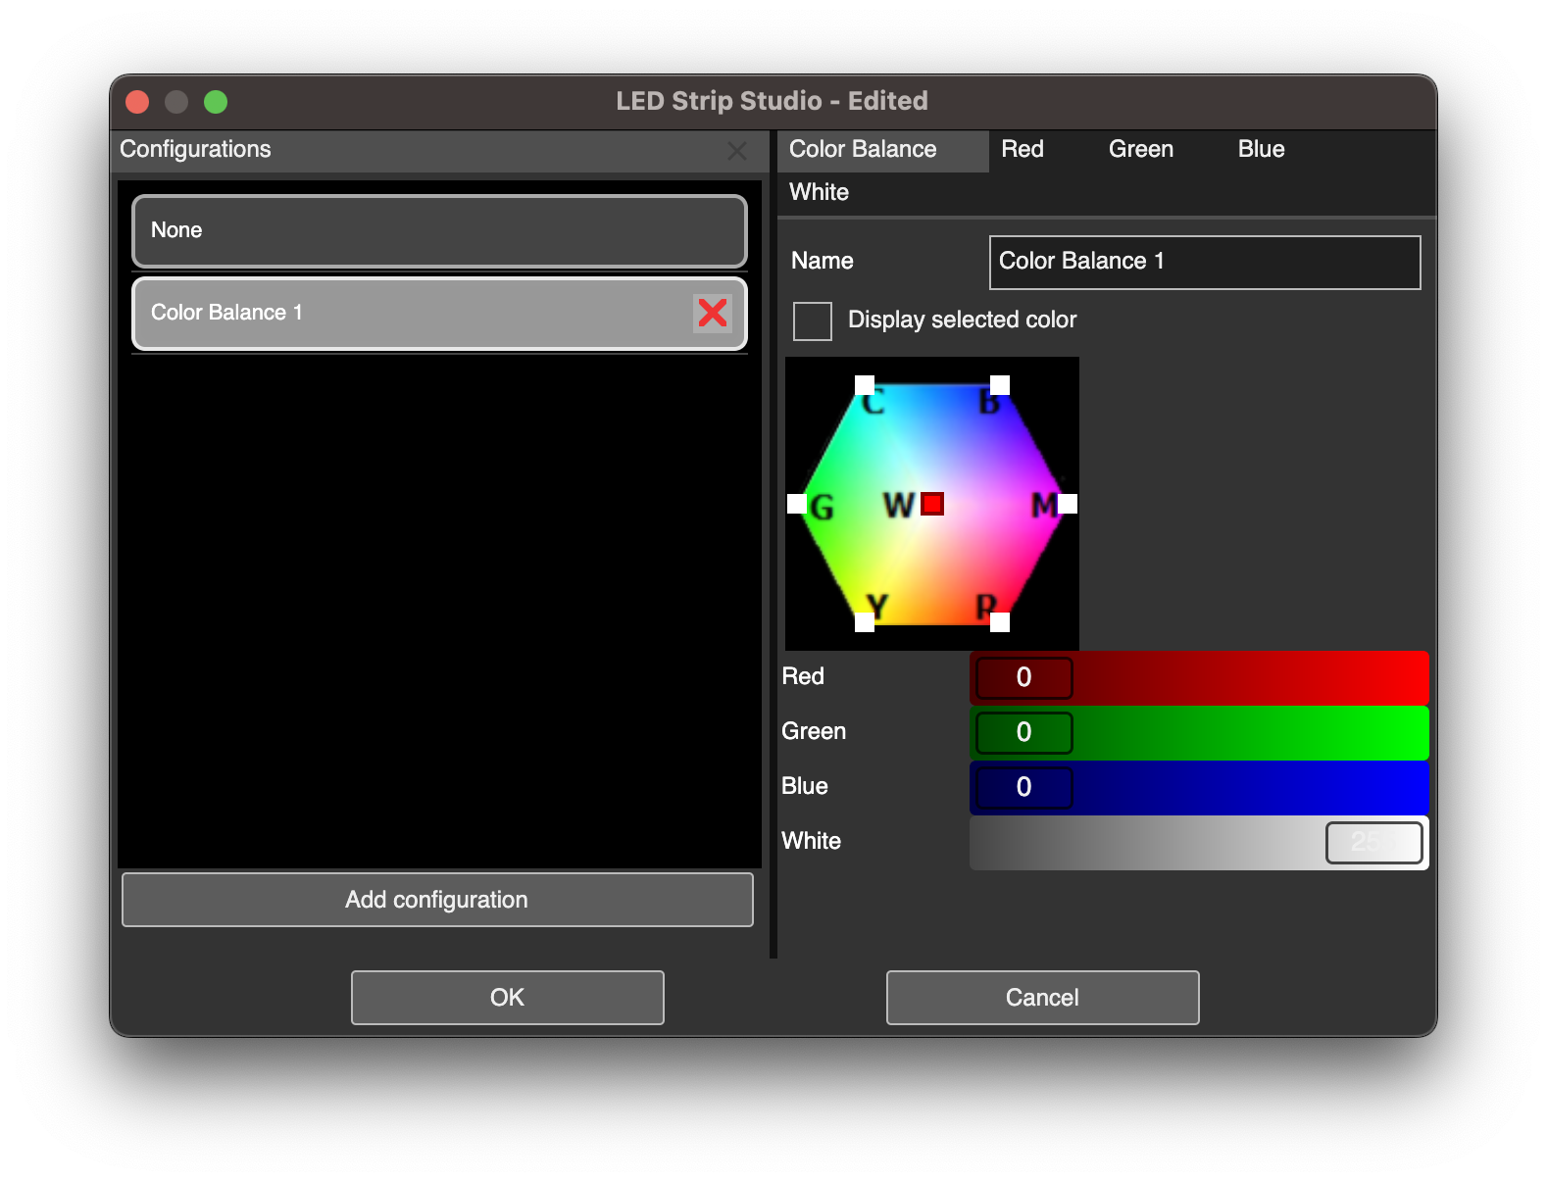
Task: Select the Color Balance 1 configuration
Action: click(439, 313)
